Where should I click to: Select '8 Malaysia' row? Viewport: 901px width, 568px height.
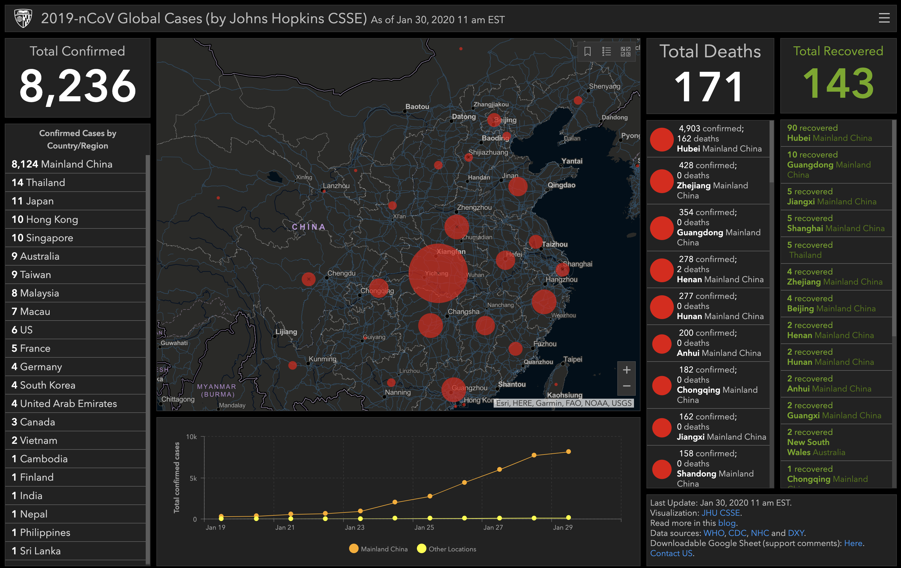tap(75, 293)
